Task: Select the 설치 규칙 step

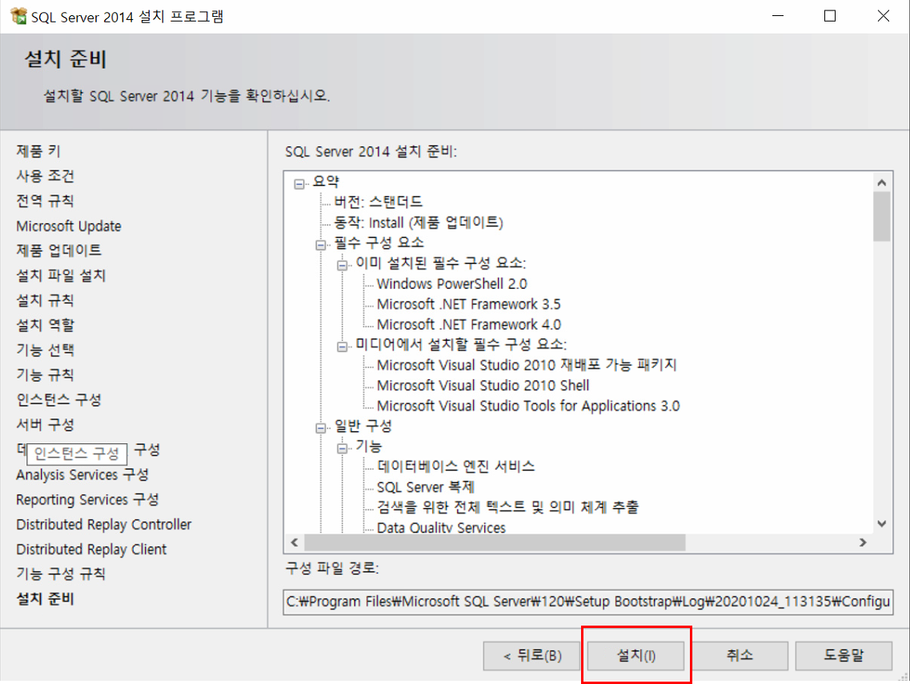Action: 46,301
